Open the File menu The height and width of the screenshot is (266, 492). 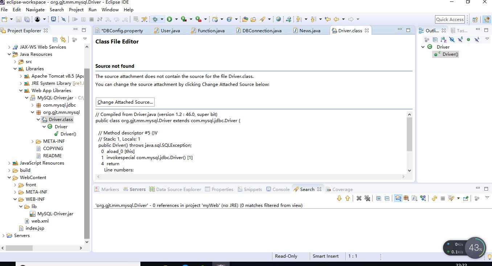point(4,9)
